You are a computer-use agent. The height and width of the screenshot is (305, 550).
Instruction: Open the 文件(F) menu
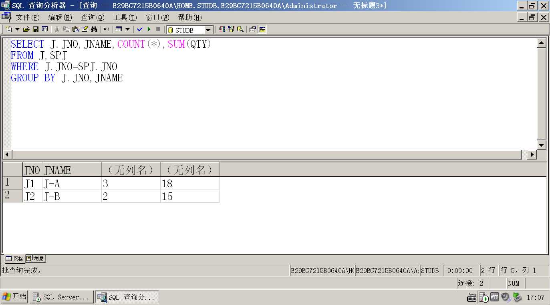28,17
